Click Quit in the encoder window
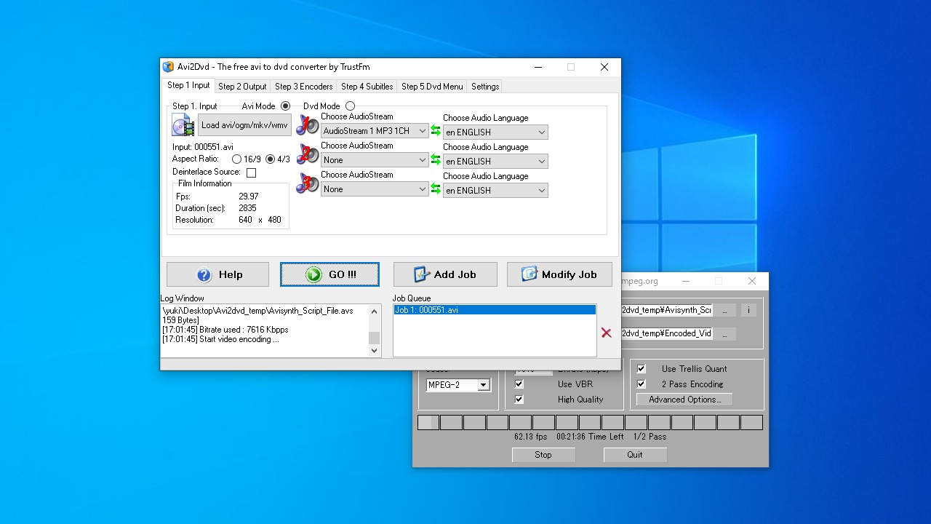 635,455
